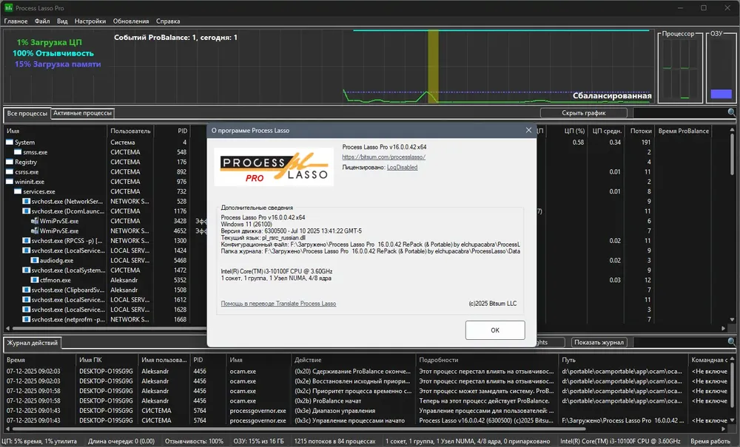The height and width of the screenshot is (447, 740).
Task: Click the Скрыть график button
Action: click(x=583, y=113)
